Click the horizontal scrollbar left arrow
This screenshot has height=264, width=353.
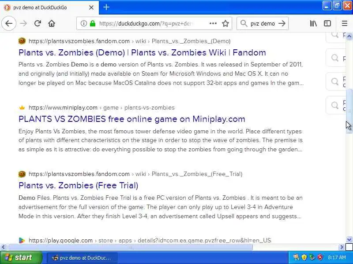pos(3,247)
